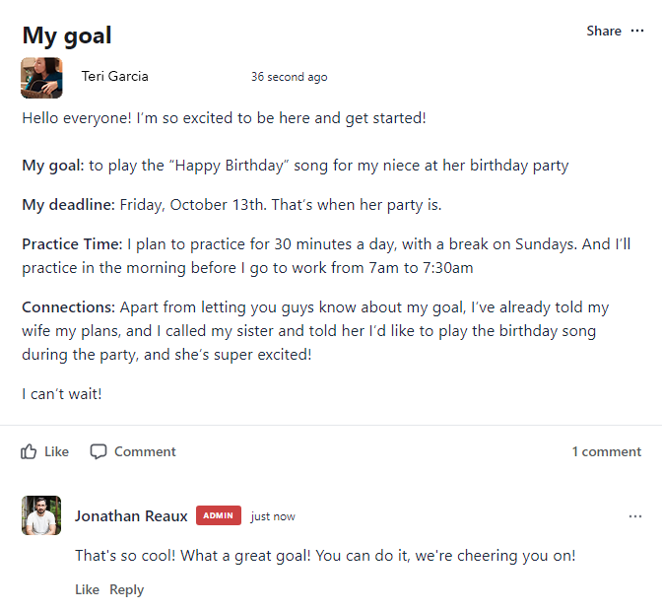Click the Share link for the post

604,31
